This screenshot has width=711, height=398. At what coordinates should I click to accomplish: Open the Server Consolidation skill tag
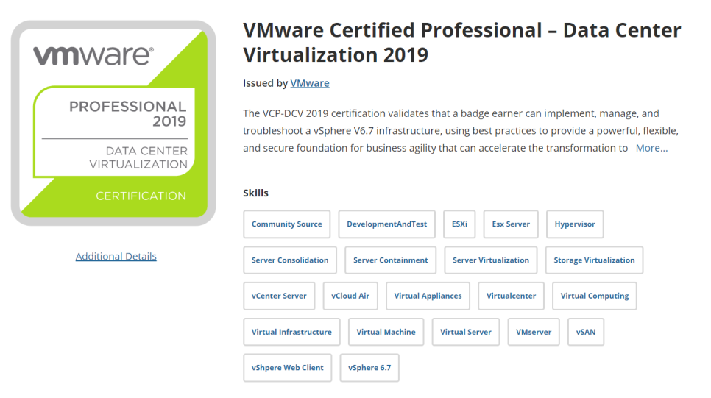(x=290, y=260)
